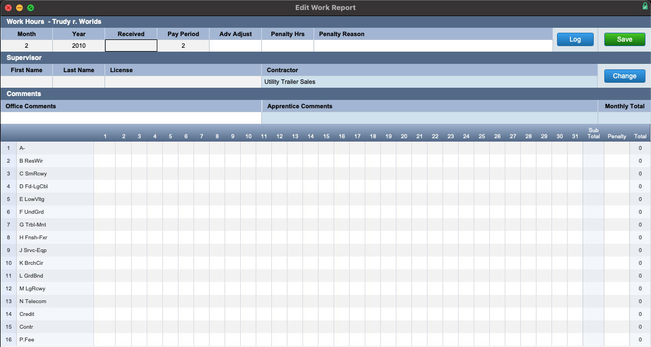Click day 15 cell in E LowVltg row
651x347 pixels.
326,199
